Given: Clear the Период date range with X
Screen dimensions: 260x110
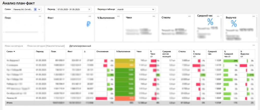Looking at the screenshot, I should pos(89,9).
